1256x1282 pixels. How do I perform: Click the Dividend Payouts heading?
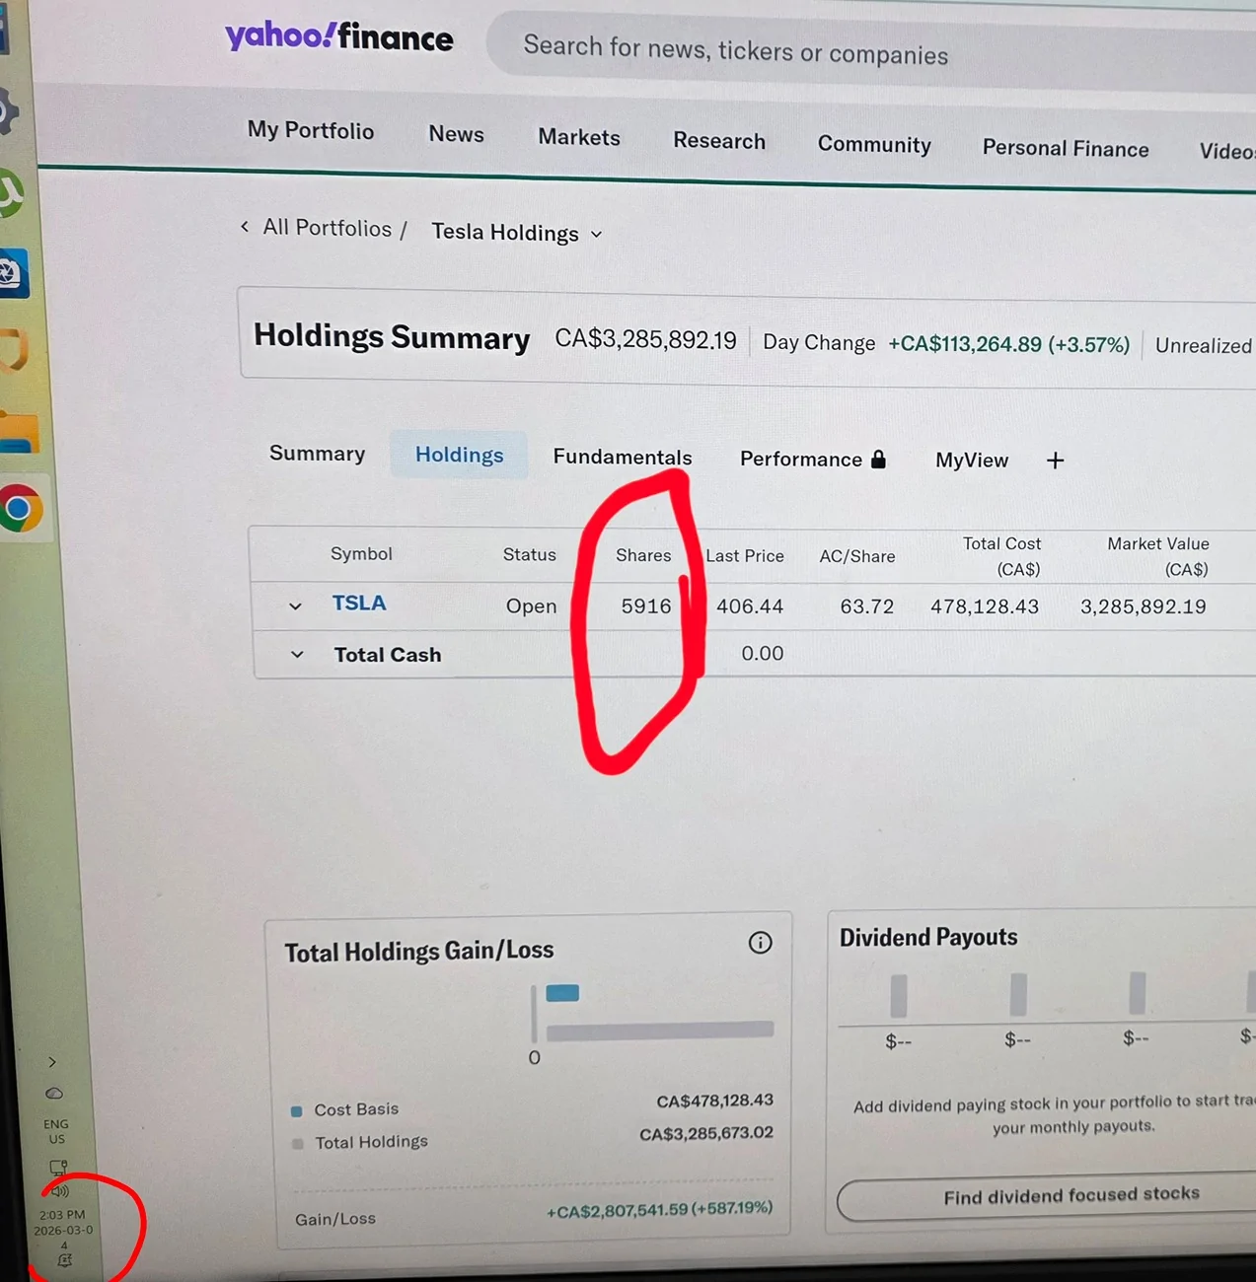(x=928, y=937)
